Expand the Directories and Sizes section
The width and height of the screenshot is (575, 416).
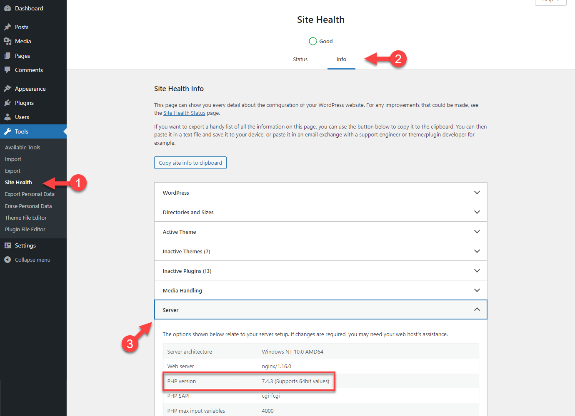[320, 212]
